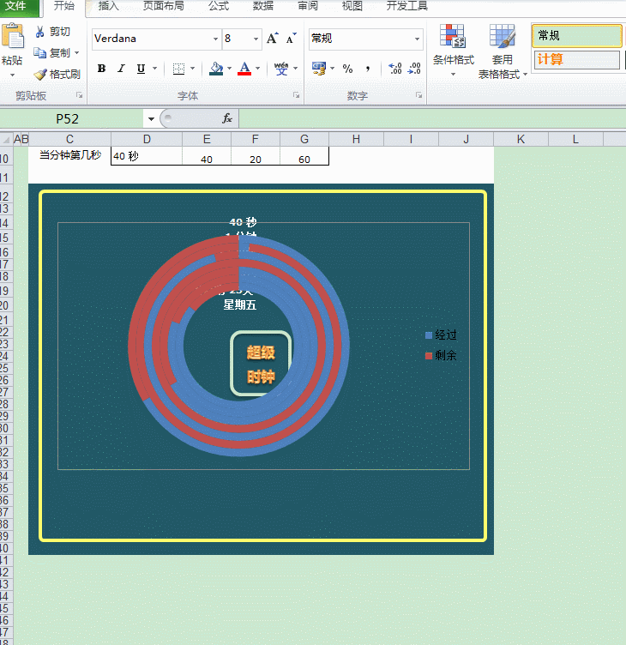Select cell containing 40 秒
The height and width of the screenshot is (645, 626).
coord(147,156)
